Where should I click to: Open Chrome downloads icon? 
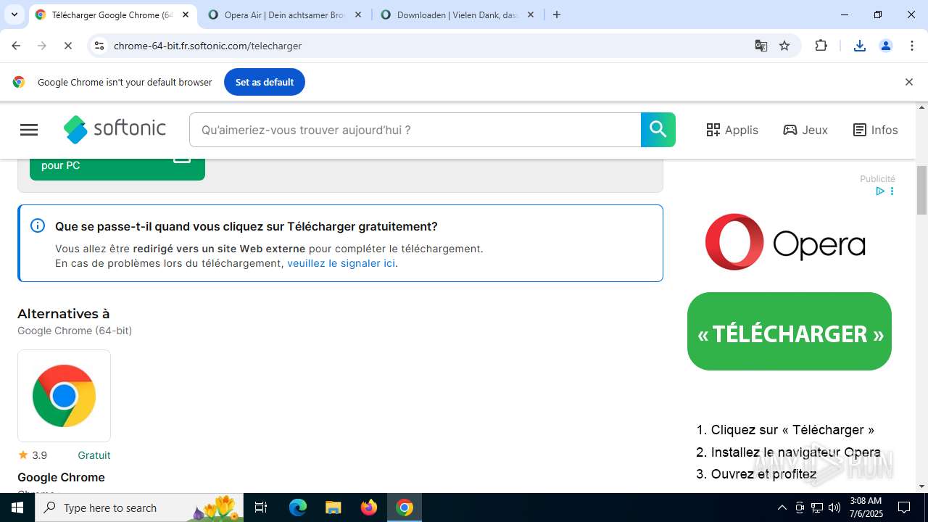tap(860, 46)
